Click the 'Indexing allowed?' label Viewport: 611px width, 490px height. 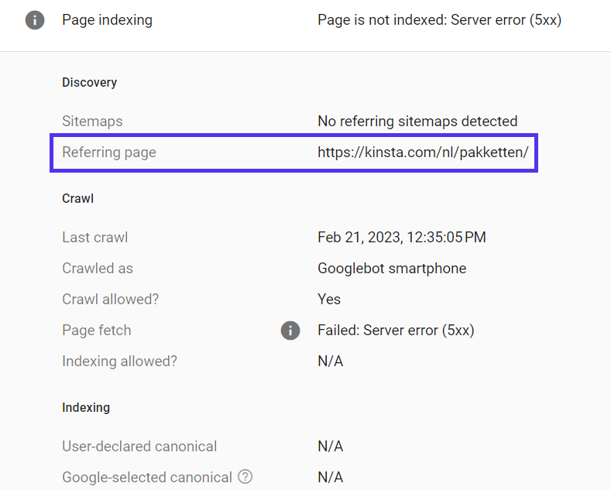119,361
